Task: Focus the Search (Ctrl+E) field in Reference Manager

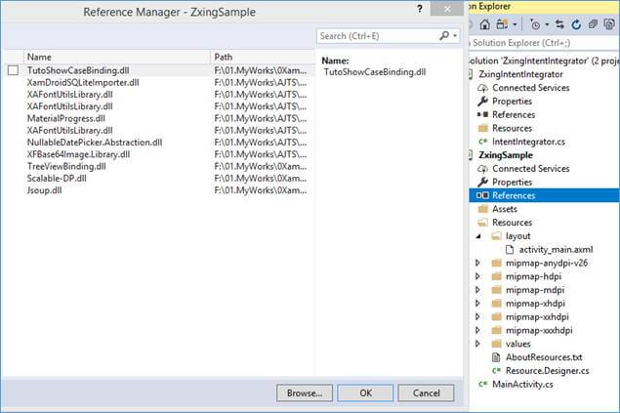Action: pyautogui.click(x=389, y=36)
